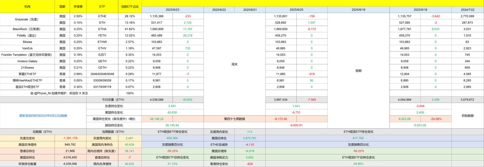This screenshot has width=484, height=167.
Task: Select the -24.06% ratio cell
Action: tap(436, 119)
